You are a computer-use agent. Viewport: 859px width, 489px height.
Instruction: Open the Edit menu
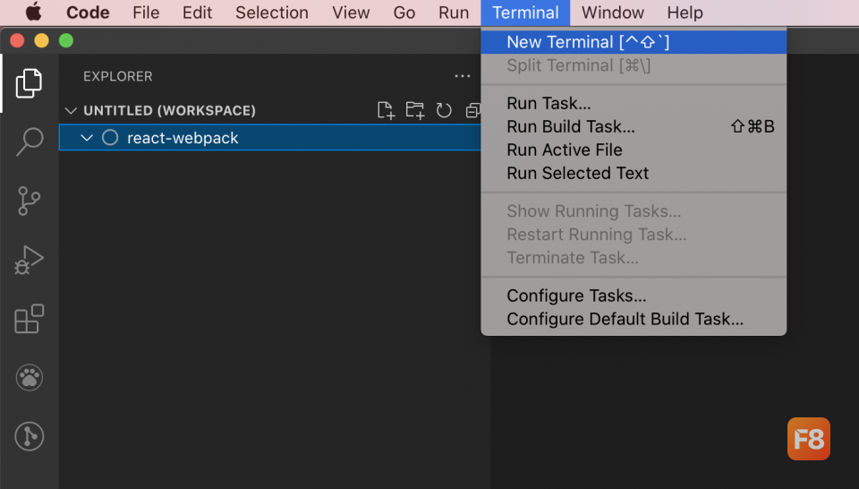197,12
